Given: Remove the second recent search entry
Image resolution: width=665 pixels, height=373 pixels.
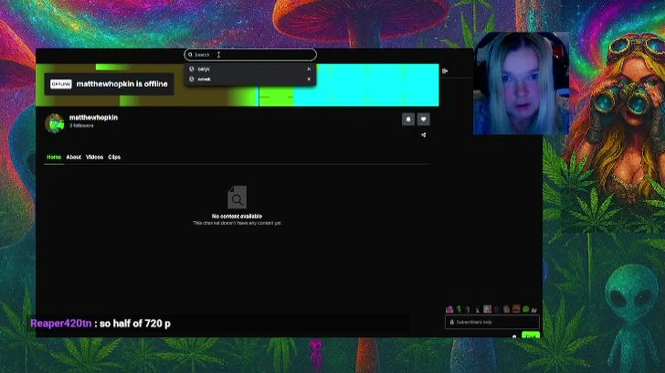Looking at the screenshot, I should click(309, 79).
